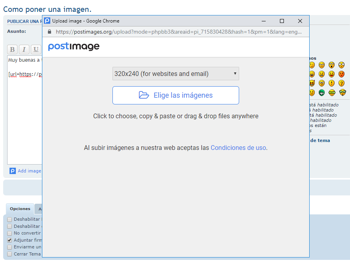Insert the sad frowning smiley

tap(321, 65)
